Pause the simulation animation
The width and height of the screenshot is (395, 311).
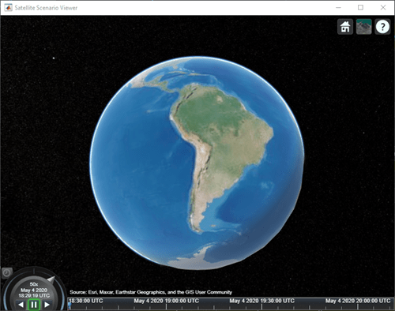tap(34, 305)
